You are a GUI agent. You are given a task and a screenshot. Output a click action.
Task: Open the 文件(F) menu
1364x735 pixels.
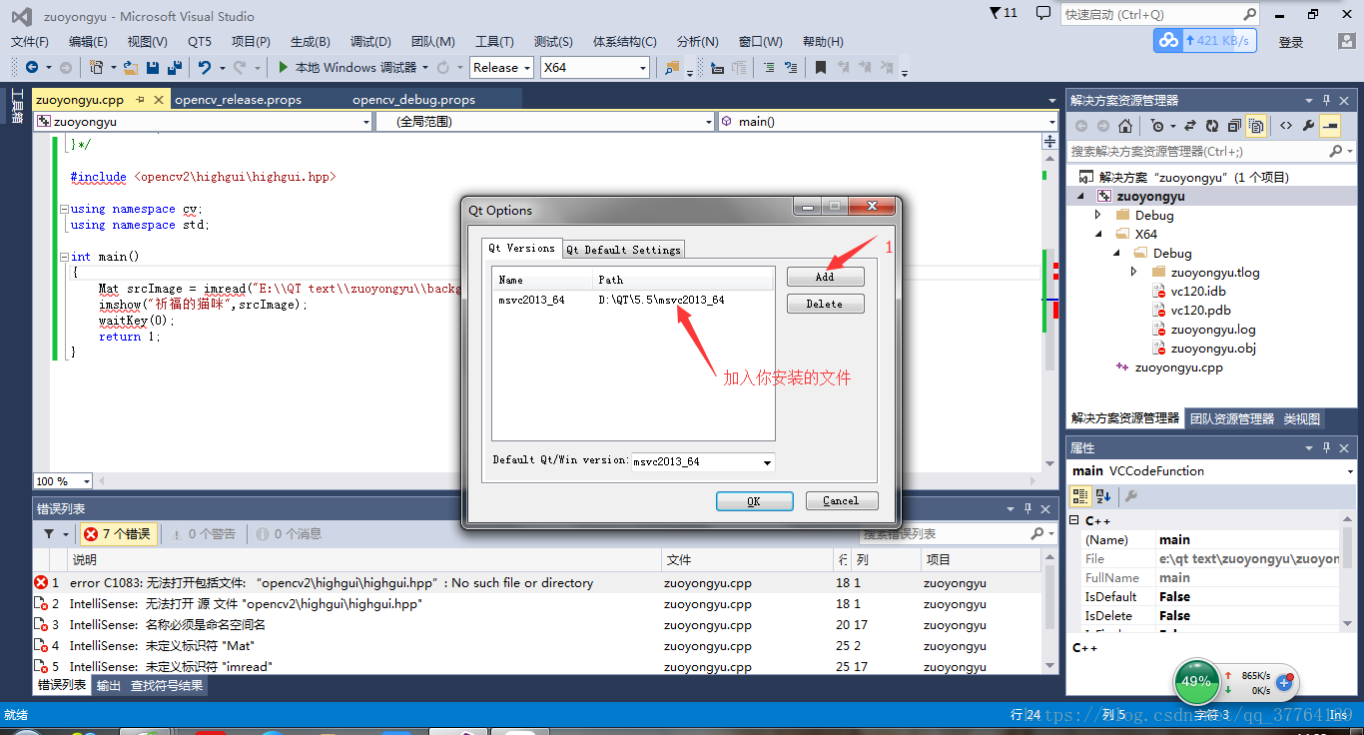click(30, 41)
